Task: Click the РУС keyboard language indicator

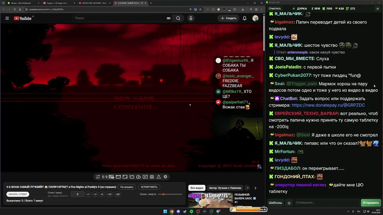Action: [x=359, y=211]
